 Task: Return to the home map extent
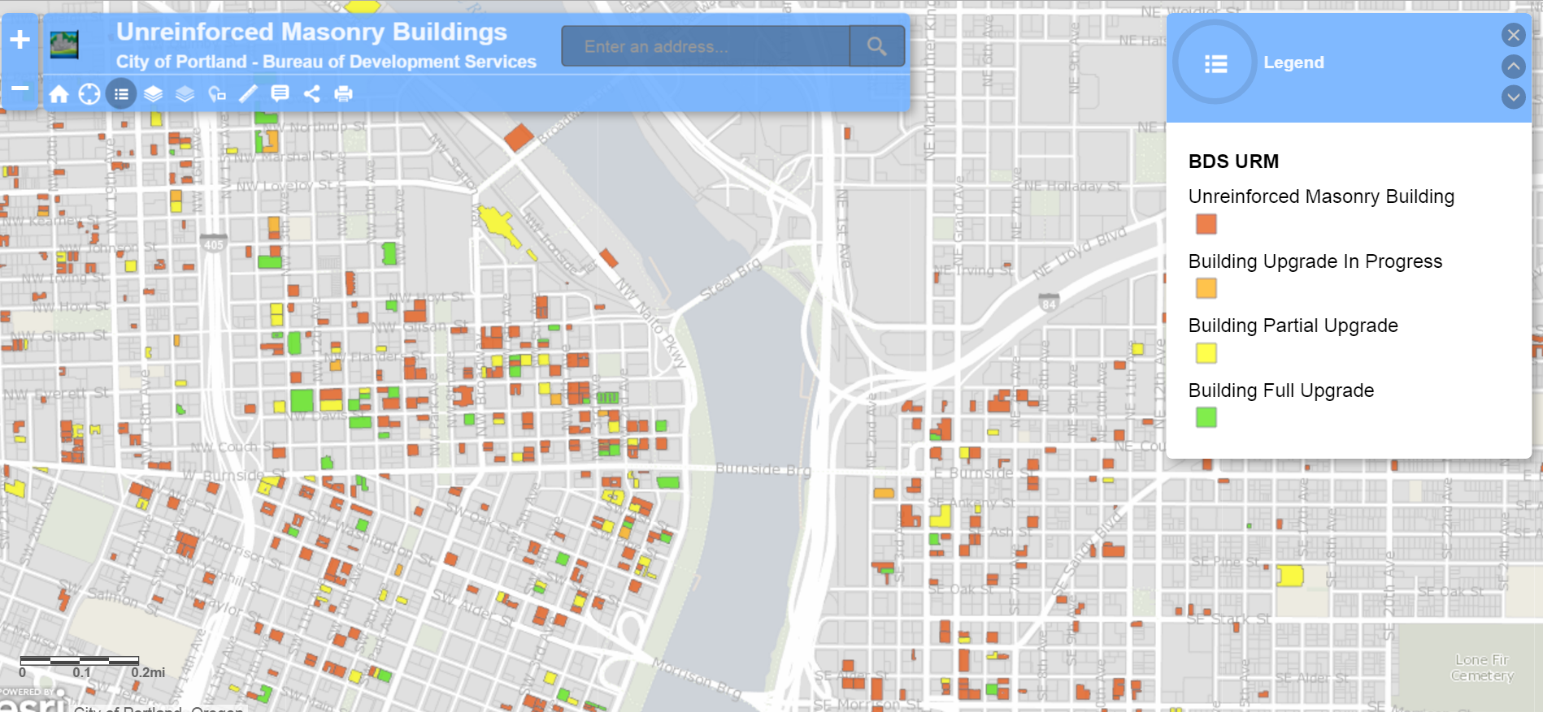click(59, 94)
